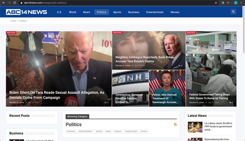This screenshot has height=141, width=245.
Task: Open site search with the magnifier icon
Action: pos(233,12)
